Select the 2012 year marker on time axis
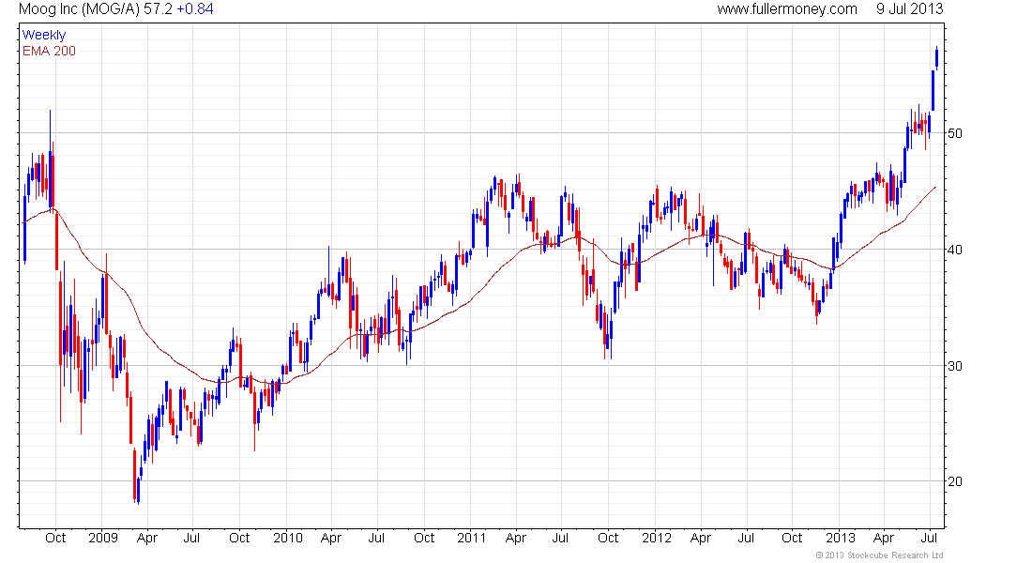 (x=656, y=538)
